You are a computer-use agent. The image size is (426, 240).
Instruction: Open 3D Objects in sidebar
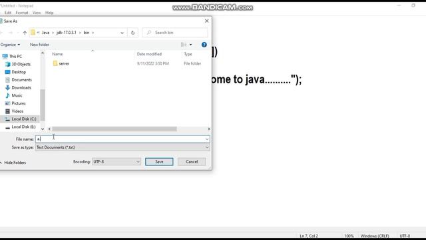tap(21, 64)
